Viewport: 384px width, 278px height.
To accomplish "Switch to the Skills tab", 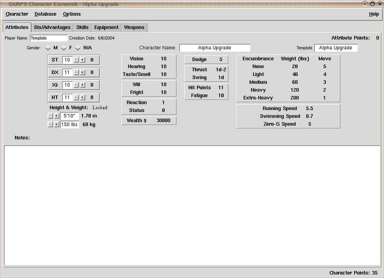I will (x=82, y=27).
